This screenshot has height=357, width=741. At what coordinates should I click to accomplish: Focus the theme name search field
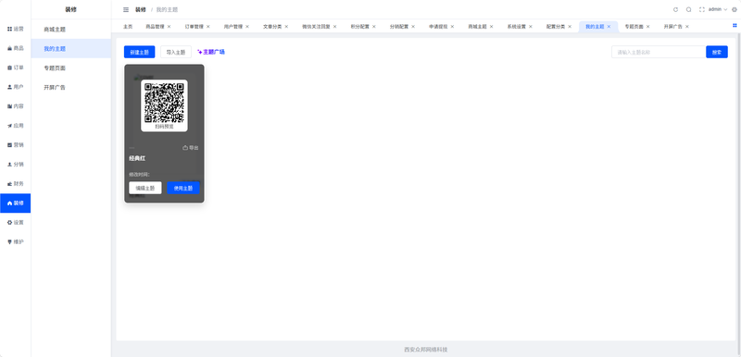[x=659, y=52]
